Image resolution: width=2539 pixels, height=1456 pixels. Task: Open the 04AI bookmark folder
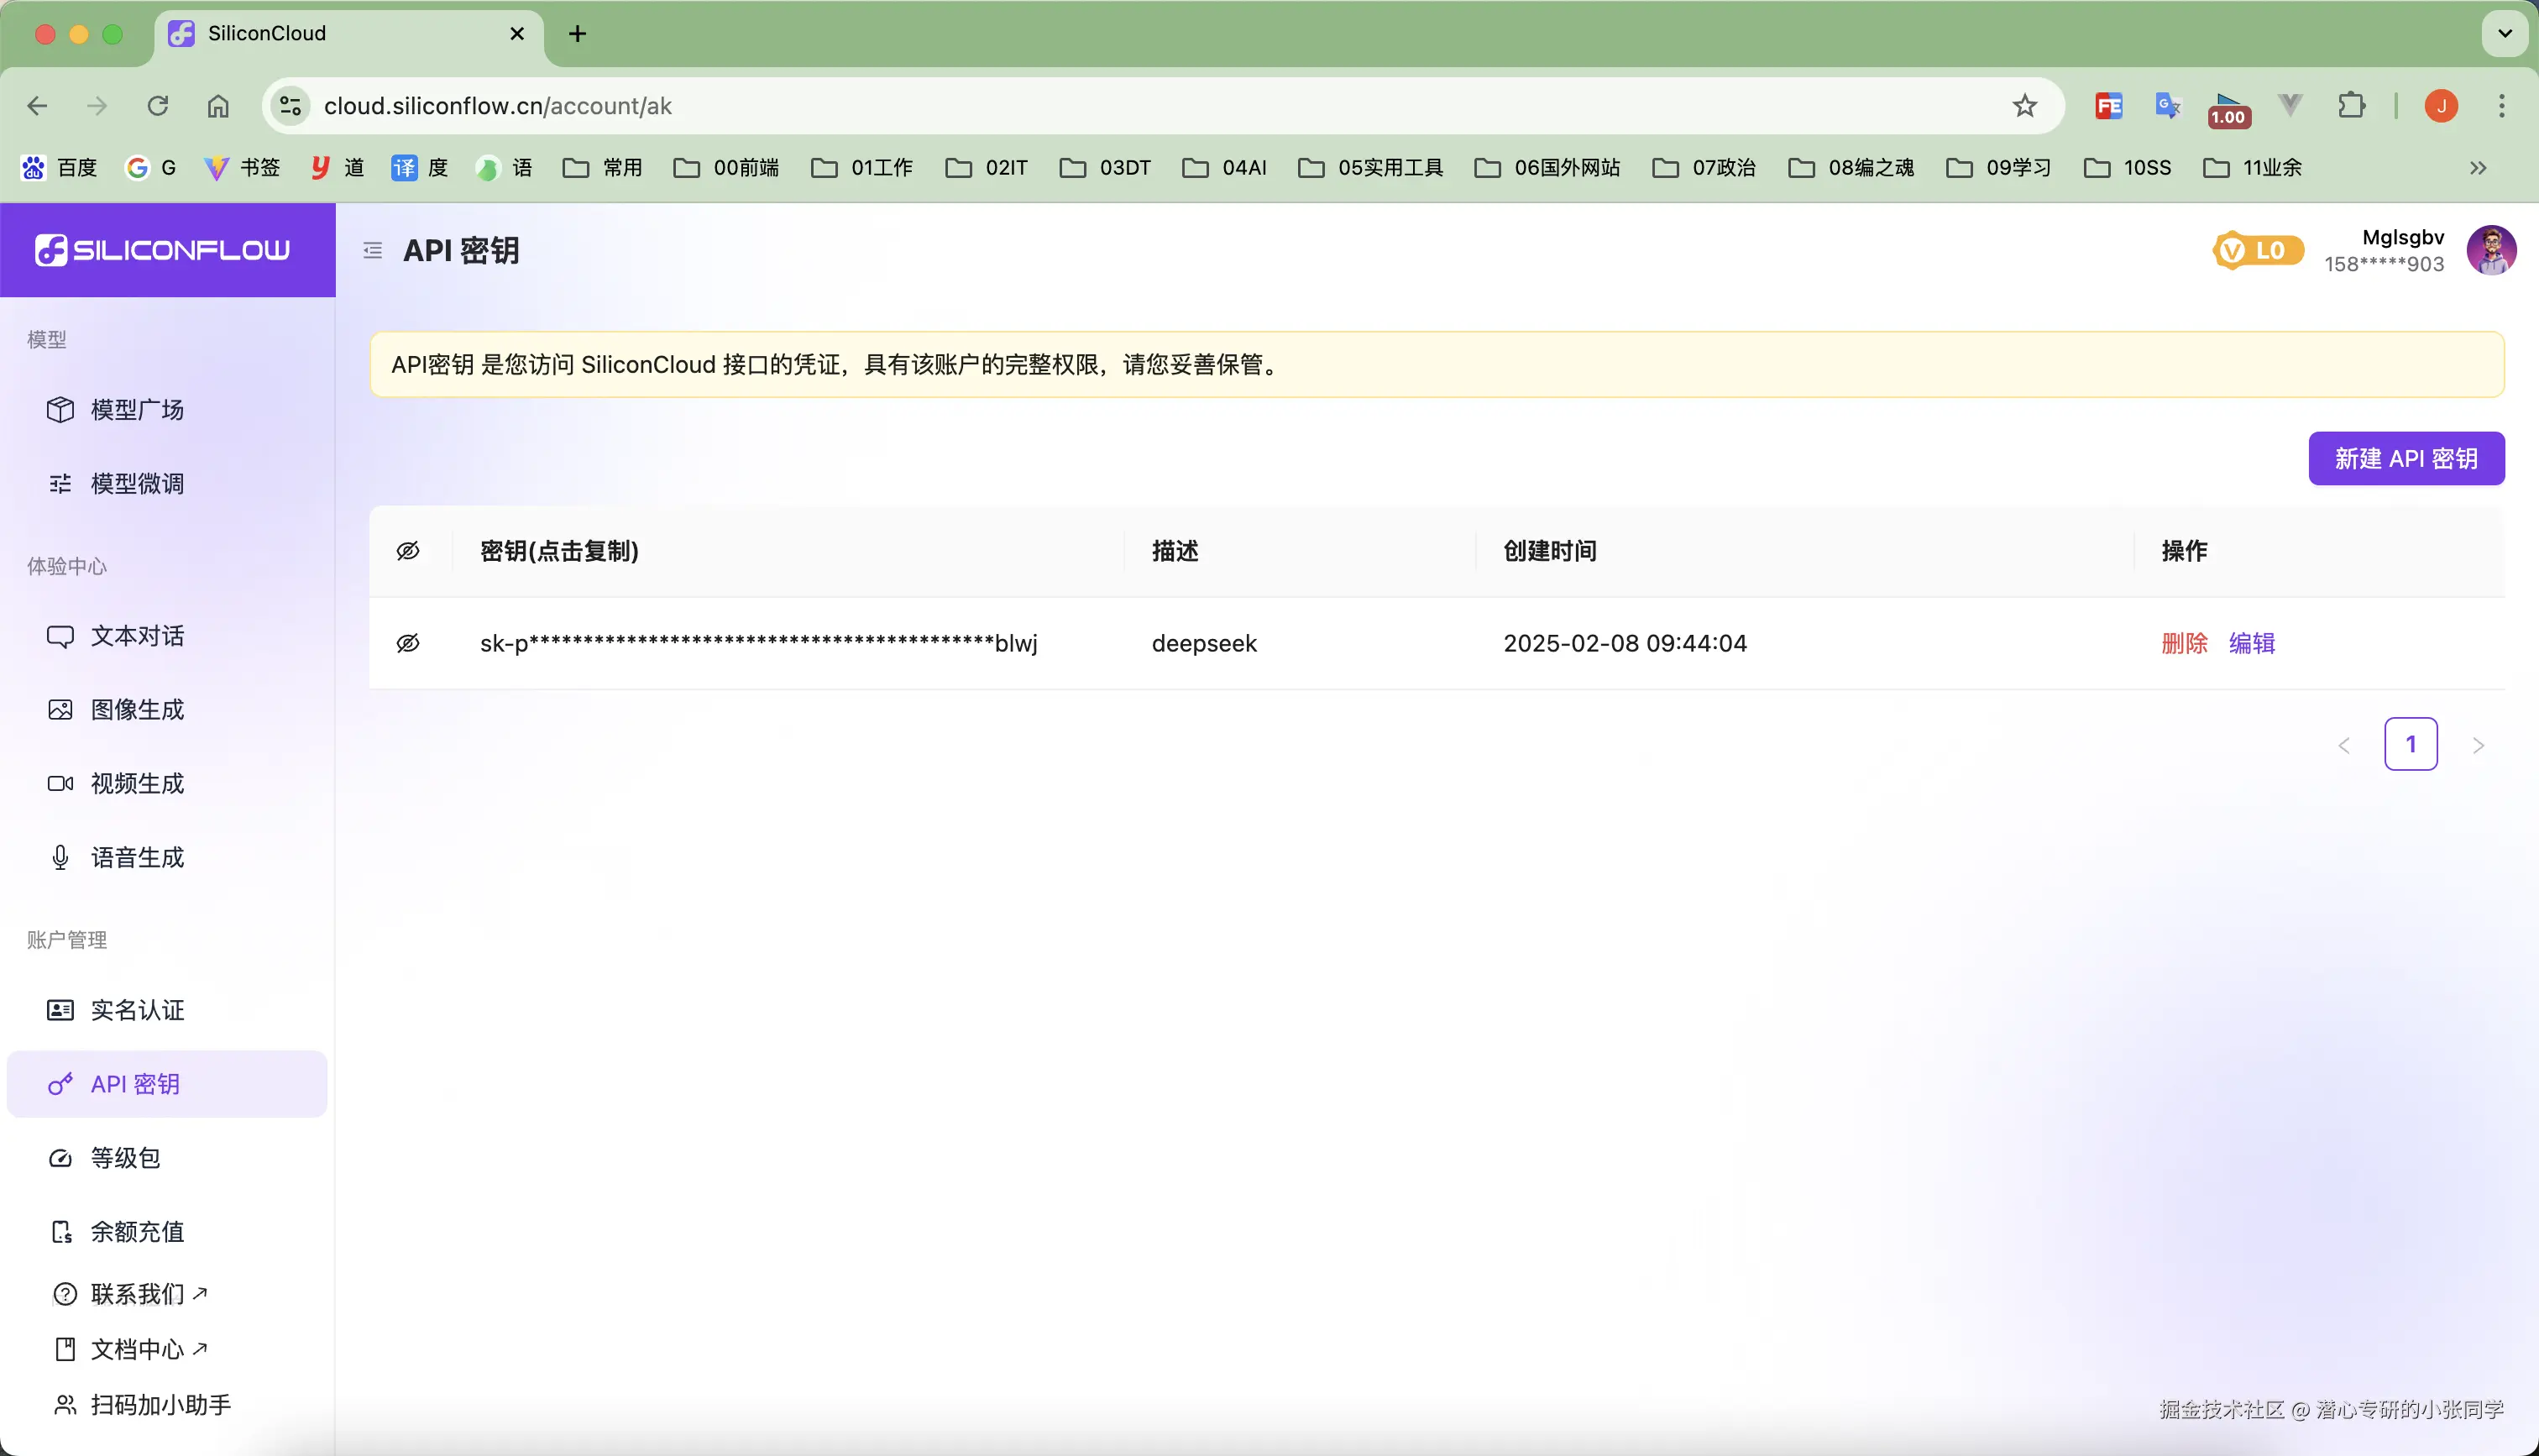click(1224, 168)
